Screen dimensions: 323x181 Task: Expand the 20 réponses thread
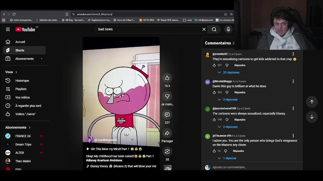click(x=229, y=72)
